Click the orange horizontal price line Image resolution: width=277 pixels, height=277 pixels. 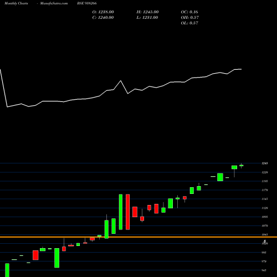138,237
